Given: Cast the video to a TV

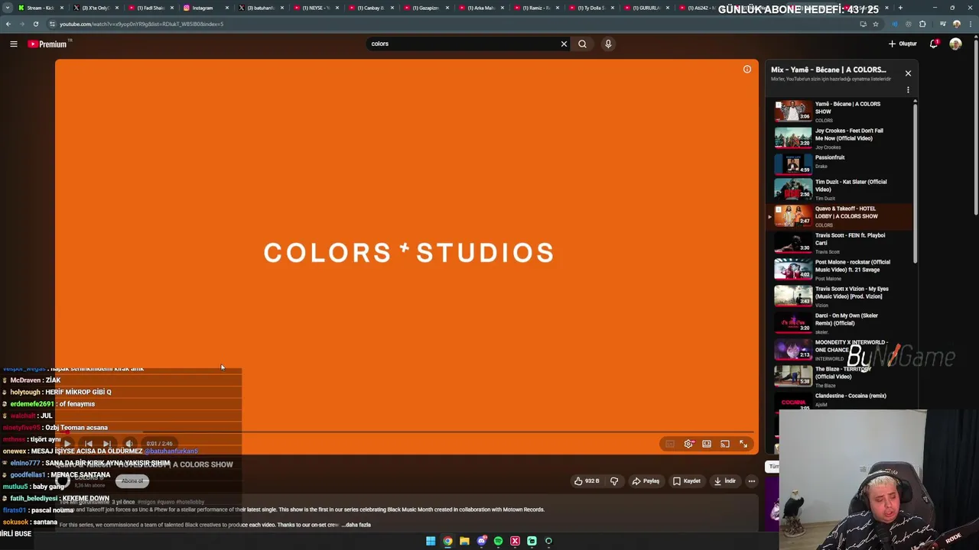Looking at the screenshot, I should [725, 444].
